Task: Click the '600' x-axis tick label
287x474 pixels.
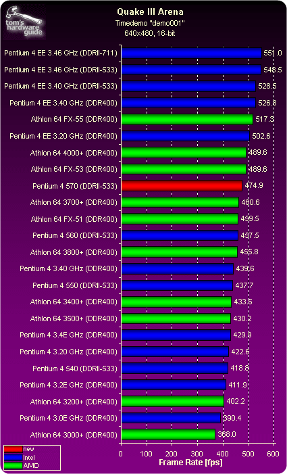Action: (x=273, y=454)
